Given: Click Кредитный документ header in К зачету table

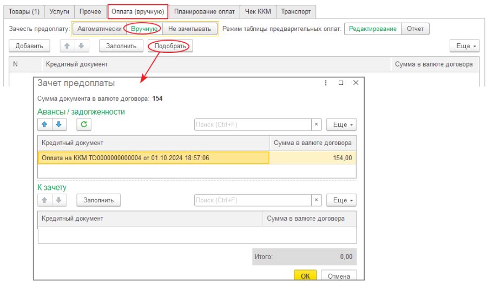Looking at the screenshot, I should [150, 219].
